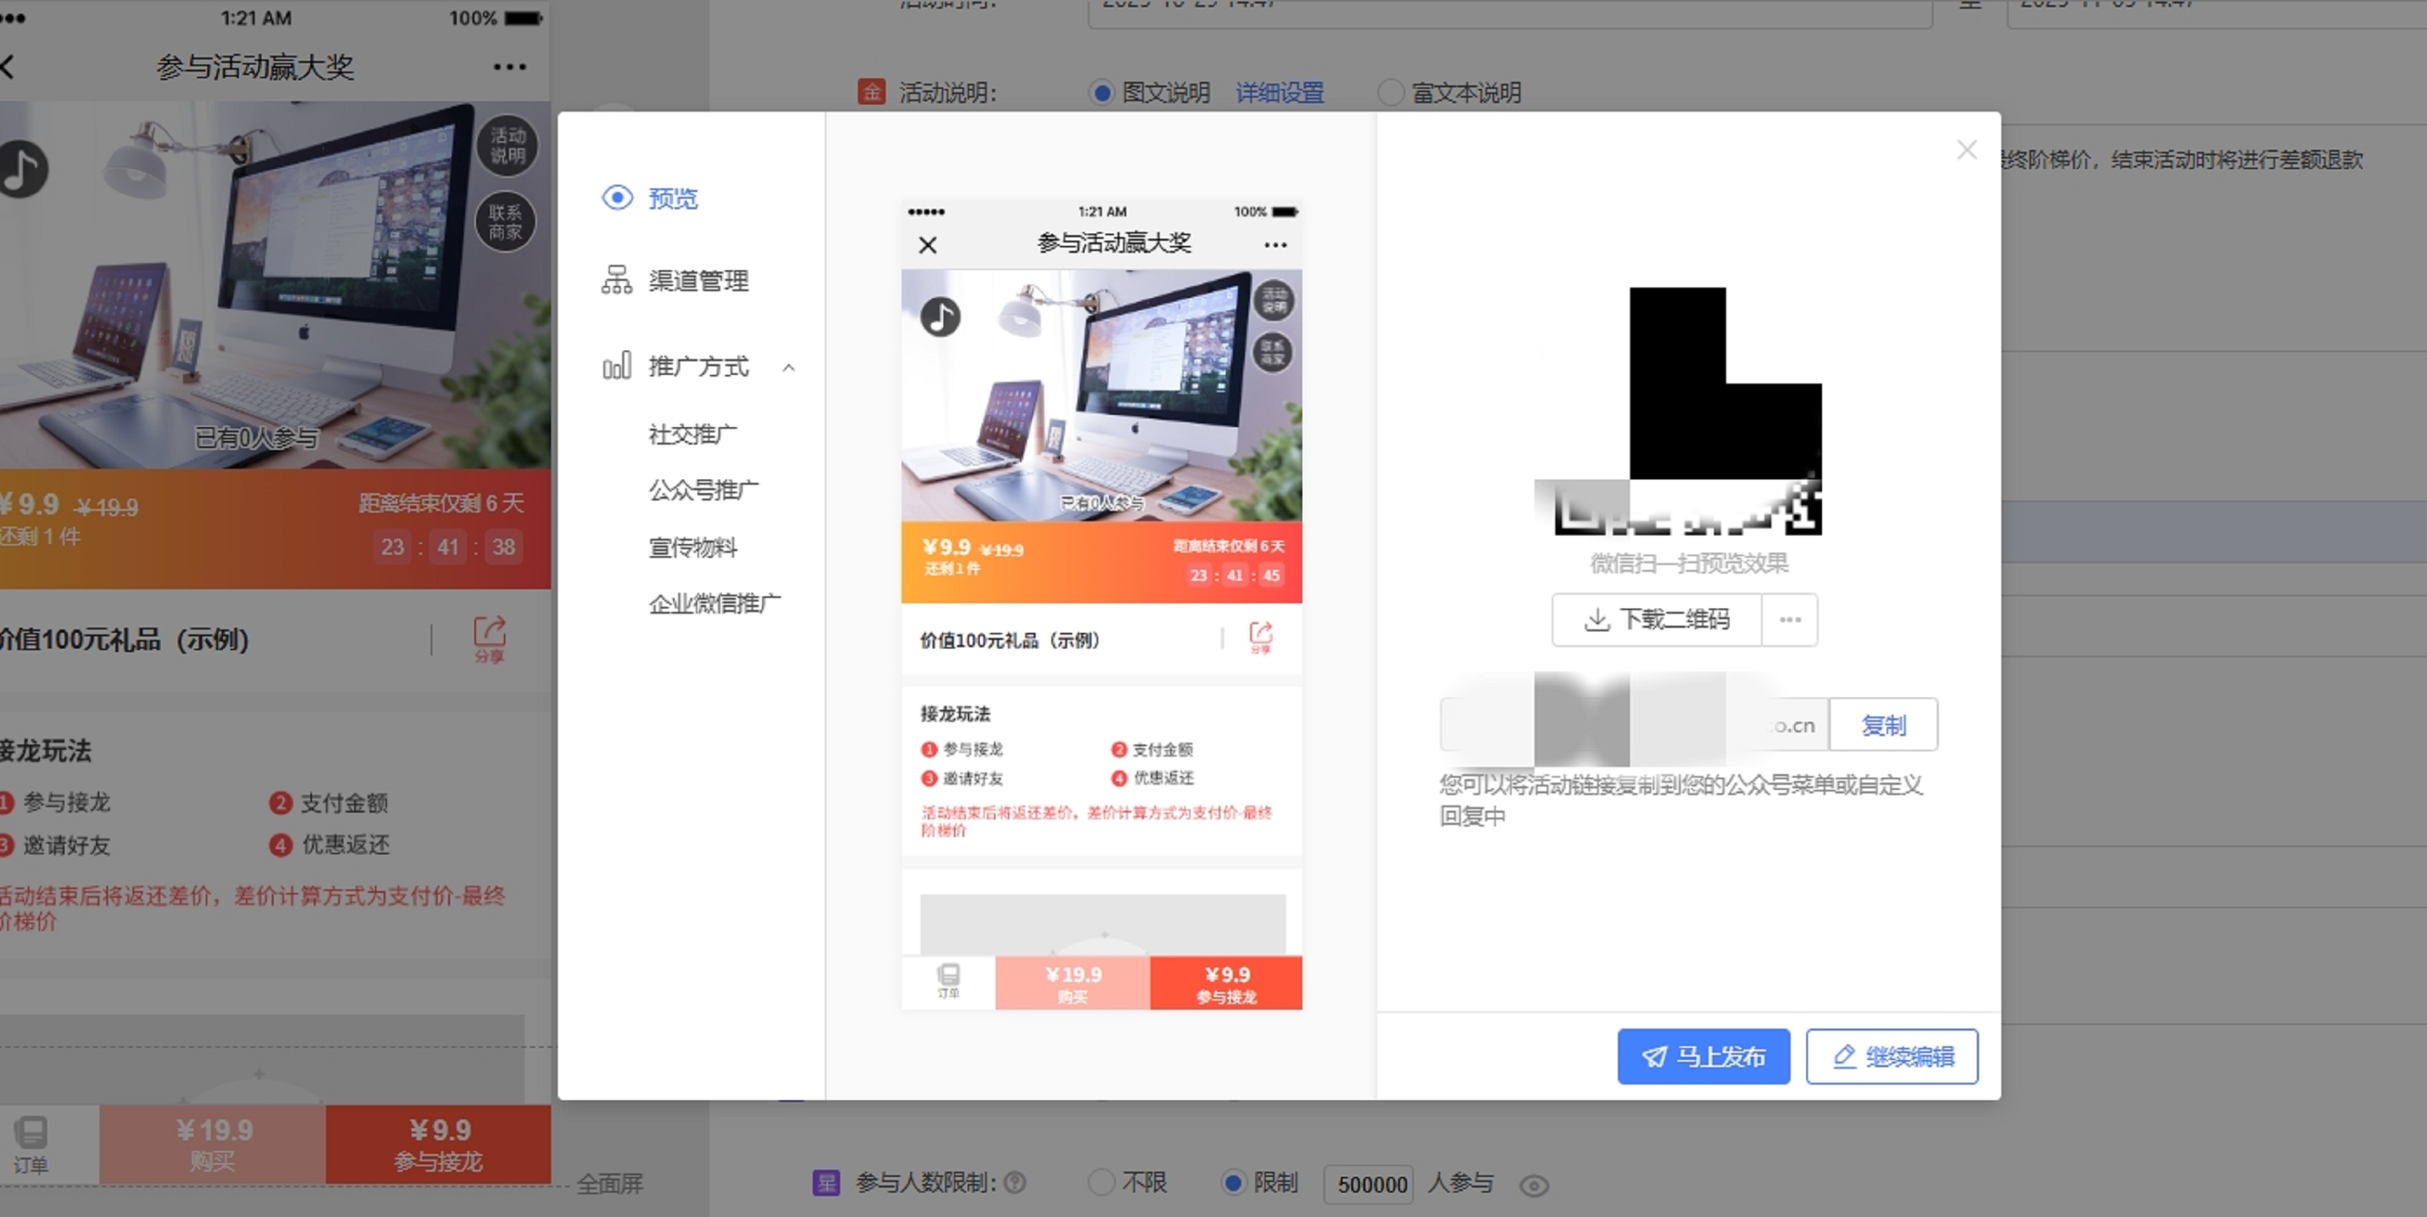The height and width of the screenshot is (1217, 2427).
Task: Choose the 不限 participant limit option
Action: (1100, 1182)
